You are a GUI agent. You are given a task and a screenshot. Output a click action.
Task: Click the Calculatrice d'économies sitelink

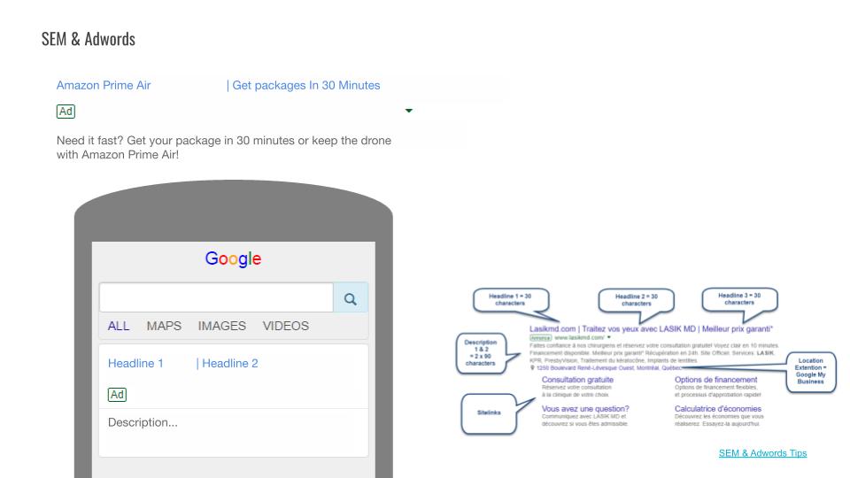[x=718, y=409]
